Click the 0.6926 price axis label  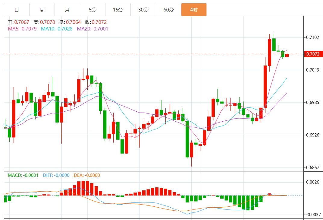(312, 135)
